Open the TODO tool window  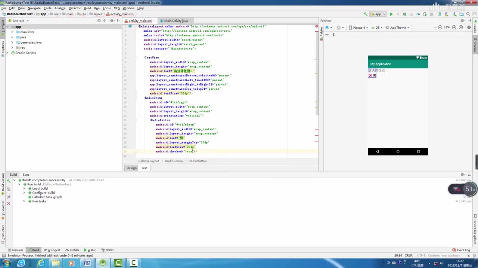pos(107,250)
